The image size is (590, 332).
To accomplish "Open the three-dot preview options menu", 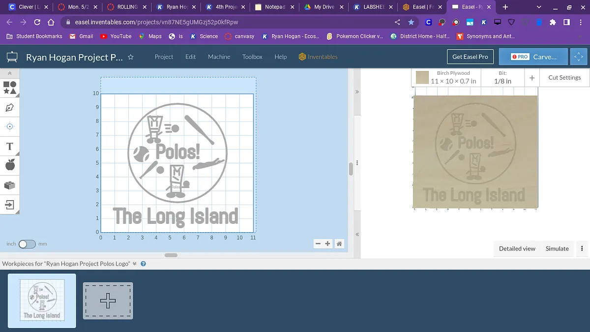I will point(582,248).
